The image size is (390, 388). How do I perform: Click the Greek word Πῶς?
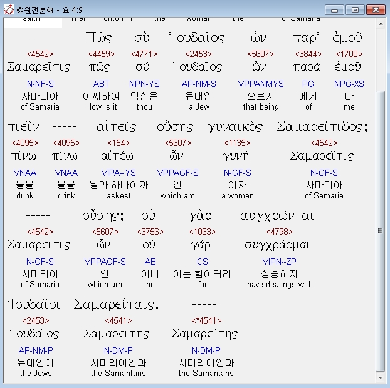[x=98, y=38]
